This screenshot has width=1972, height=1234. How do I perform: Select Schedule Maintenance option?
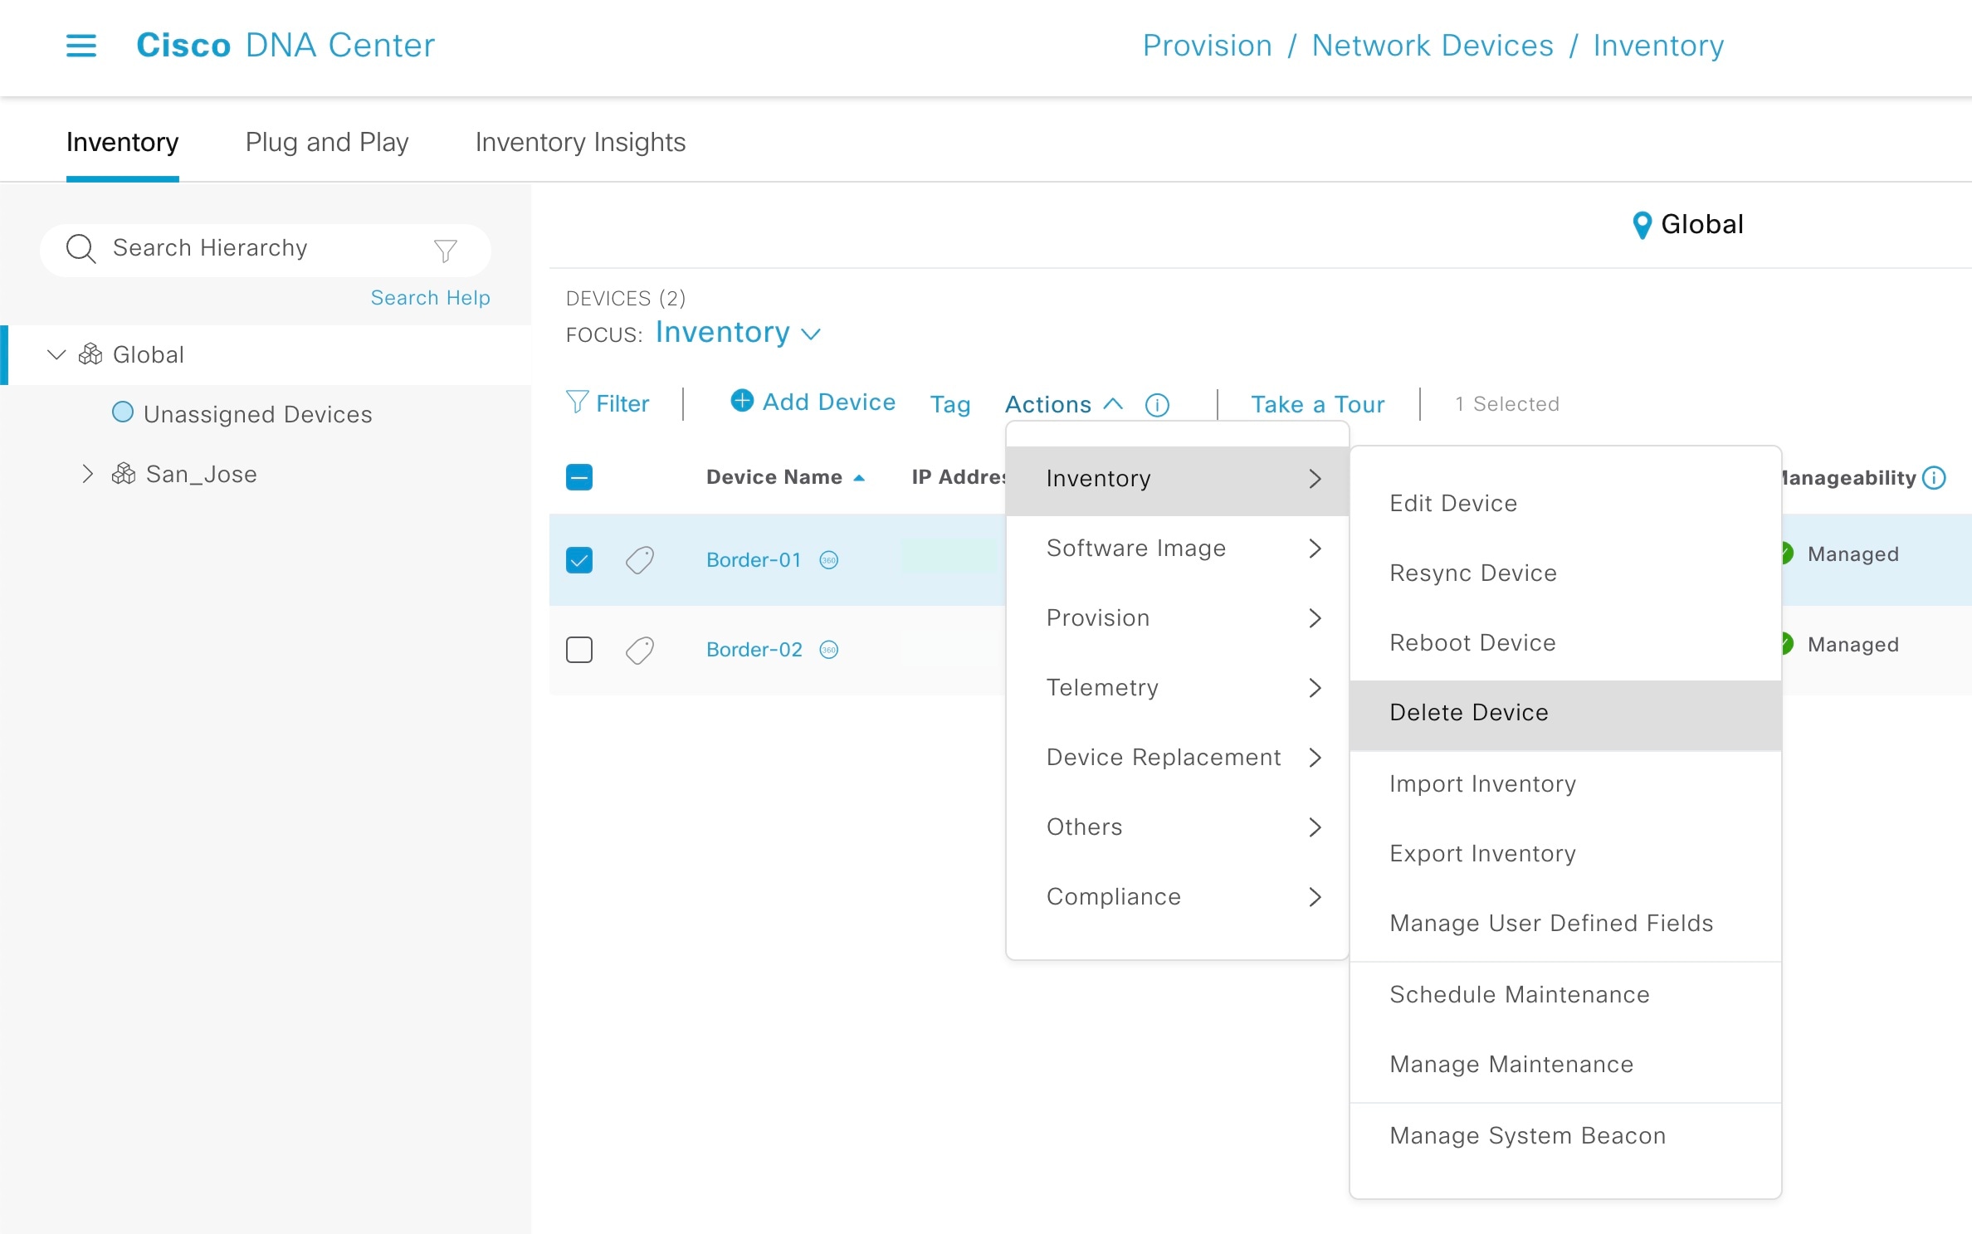click(x=1565, y=995)
